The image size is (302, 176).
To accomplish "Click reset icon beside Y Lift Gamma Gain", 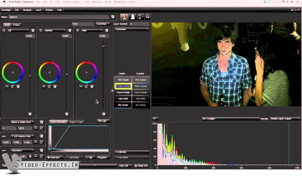I will click(x=42, y=136).
